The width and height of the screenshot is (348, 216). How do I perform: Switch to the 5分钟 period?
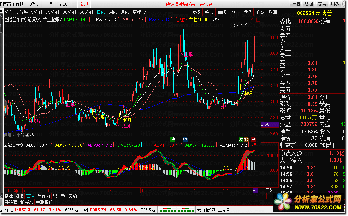[37, 12]
